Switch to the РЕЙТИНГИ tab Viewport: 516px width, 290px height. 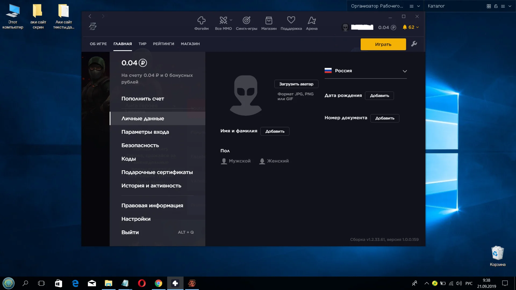click(x=163, y=44)
